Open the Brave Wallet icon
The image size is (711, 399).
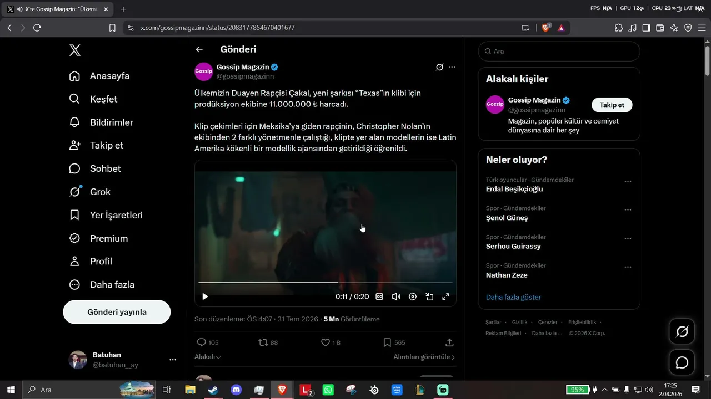(660, 28)
